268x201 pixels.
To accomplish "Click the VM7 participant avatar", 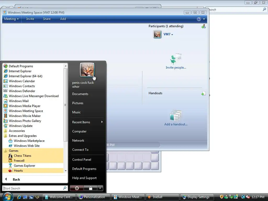I will [157, 34].
